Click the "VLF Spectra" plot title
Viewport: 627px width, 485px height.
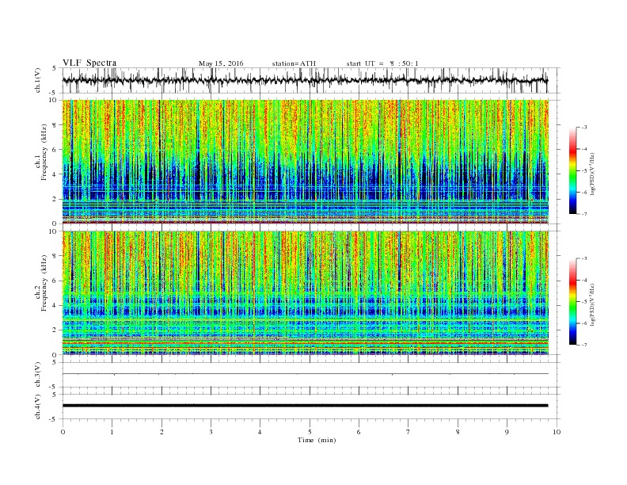pos(89,63)
